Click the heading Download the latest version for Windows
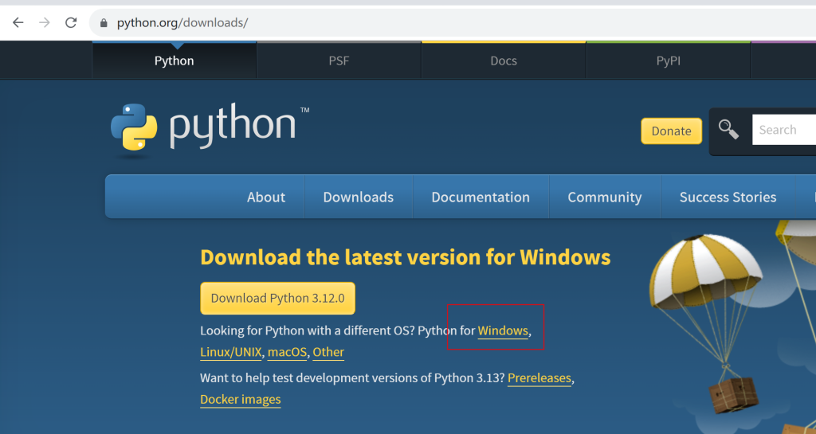Image resolution: width=816 pixels, height=434 pixels. [x=406, y=257]
